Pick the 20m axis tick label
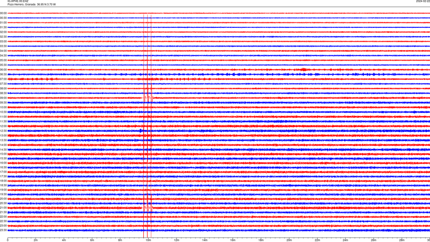The width and height of the screenshot is (430, 242). click(x=289, y=240)
